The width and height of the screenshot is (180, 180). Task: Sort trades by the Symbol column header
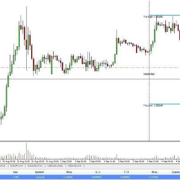pyautogui.click(x=39, y=172)
